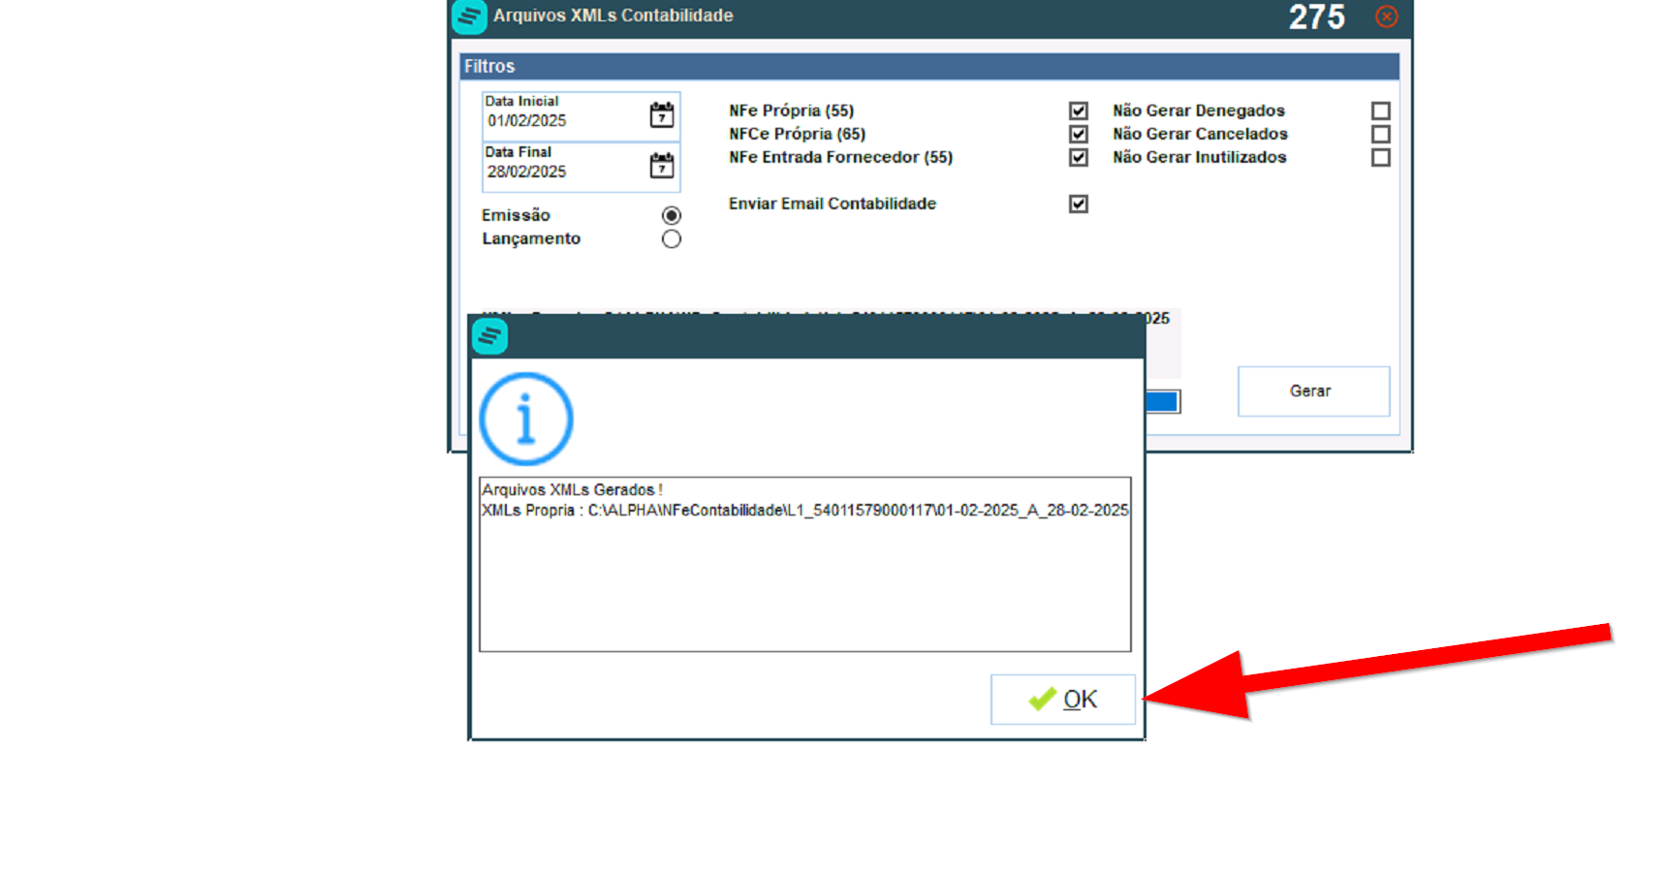Enable Não Gerar Denegados option

[x=1380, y=110]
